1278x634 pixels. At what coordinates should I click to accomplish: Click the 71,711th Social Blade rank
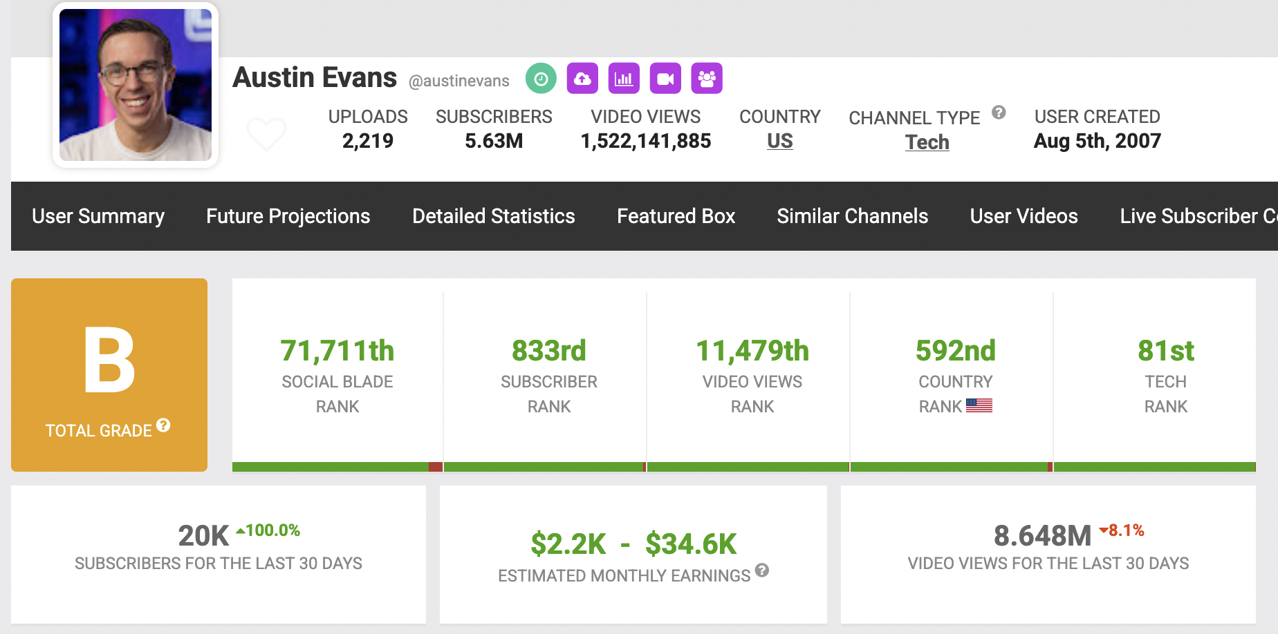tap(337, 351)
